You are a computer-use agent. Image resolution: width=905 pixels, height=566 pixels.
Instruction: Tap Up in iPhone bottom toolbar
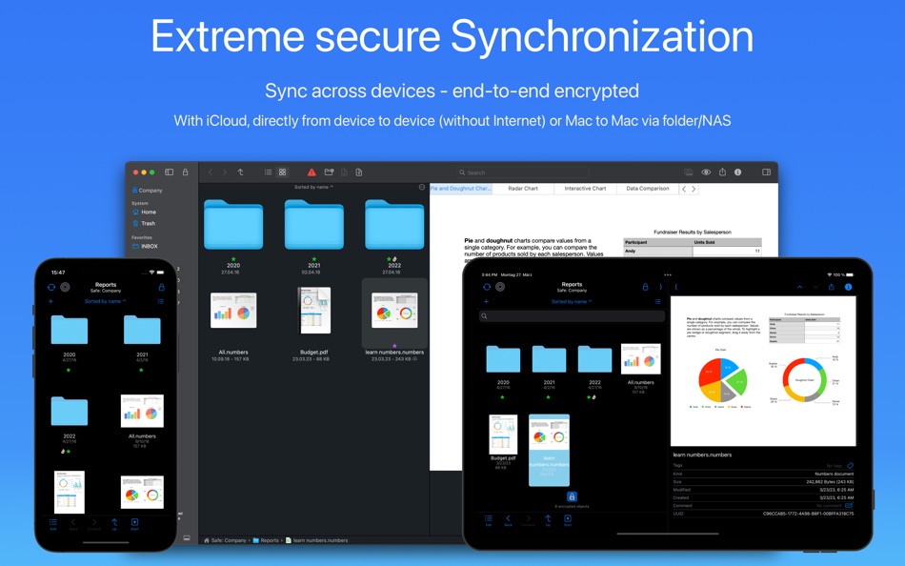click(x=114, y=524)
